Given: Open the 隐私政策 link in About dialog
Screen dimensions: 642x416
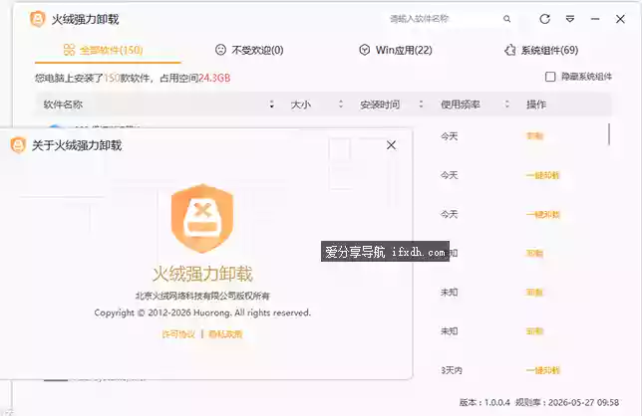Looking at the screenshot, I should click(x=225, y=334).
